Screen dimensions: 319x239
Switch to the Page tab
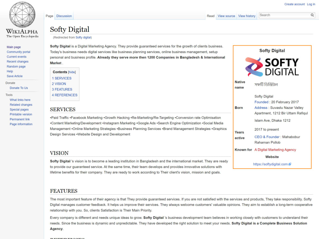(x=49, y=16)
